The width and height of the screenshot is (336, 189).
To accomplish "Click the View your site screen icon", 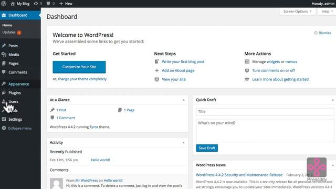I will [156, 79].
